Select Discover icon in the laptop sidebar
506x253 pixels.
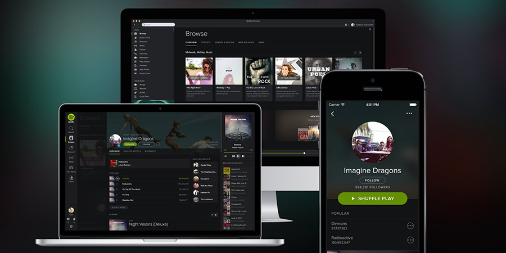[x=71, y=148]
